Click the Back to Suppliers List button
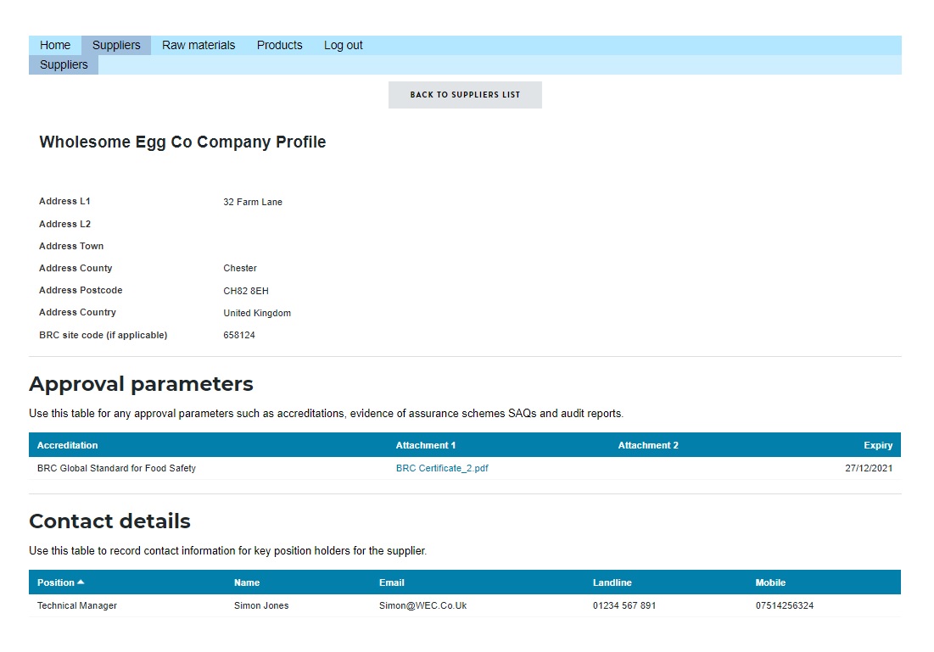Screen dimensions: 934x652 coord(465,95)
